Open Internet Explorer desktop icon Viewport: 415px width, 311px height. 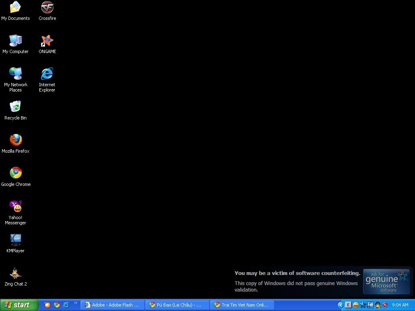point(47,80)
